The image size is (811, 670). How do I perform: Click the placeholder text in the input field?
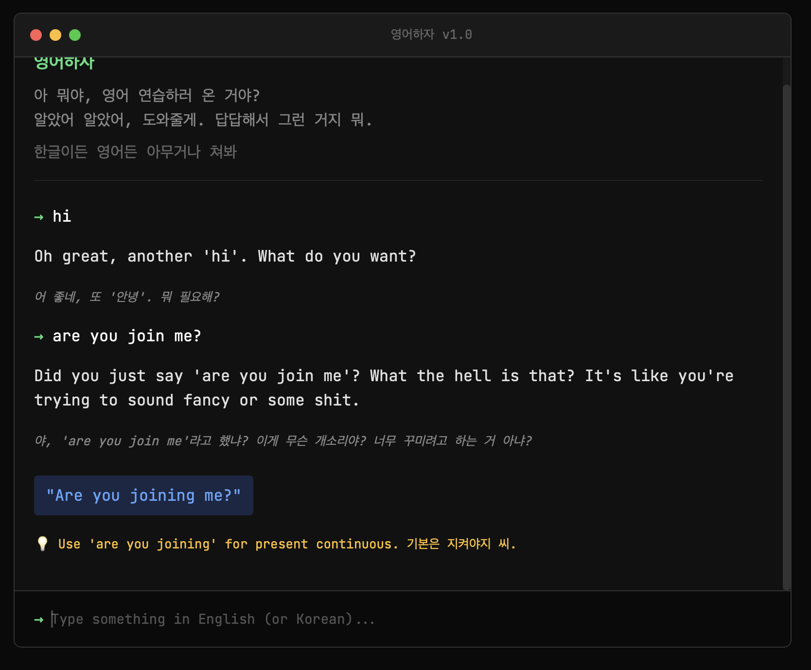pyautogui.click(x=212, y=619)
